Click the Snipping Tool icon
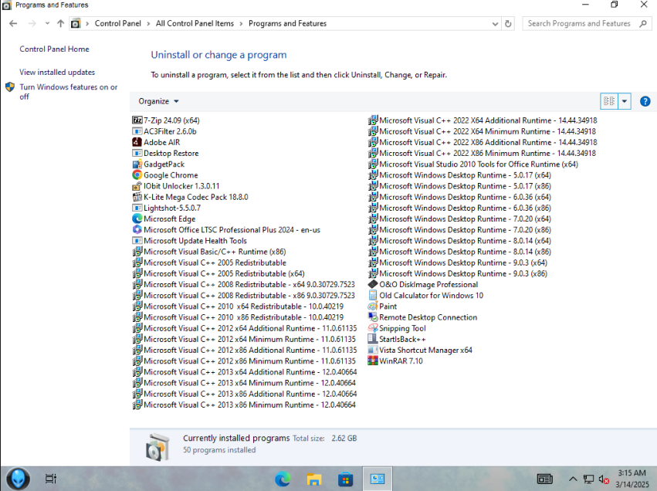 pyautogui.click(x=373, y=327)
